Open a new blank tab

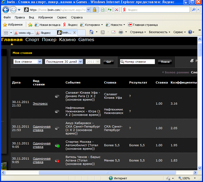click(x=81, y=33)
